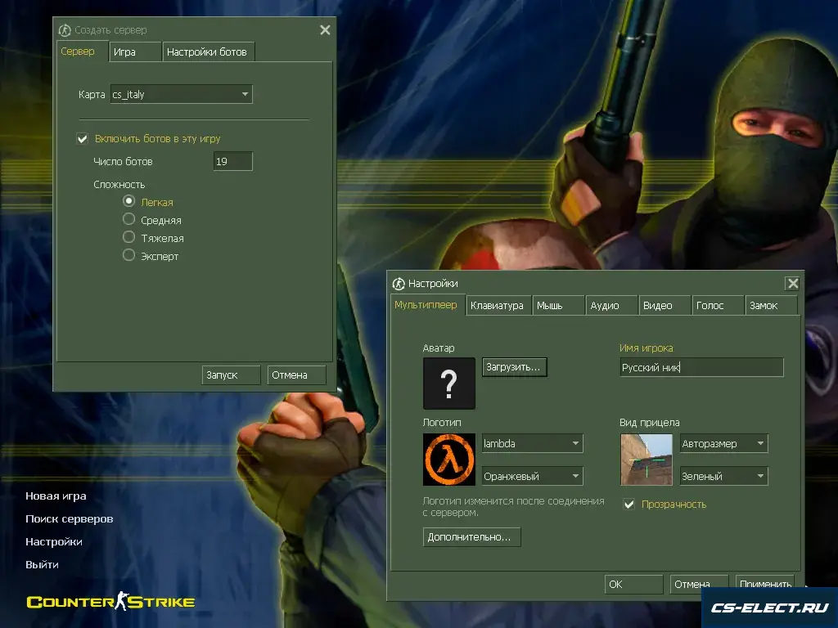The width and height of the screenshot is (838, 628).
Task: Toggle the Прозрачность checkbox
Action: [629, 504]
